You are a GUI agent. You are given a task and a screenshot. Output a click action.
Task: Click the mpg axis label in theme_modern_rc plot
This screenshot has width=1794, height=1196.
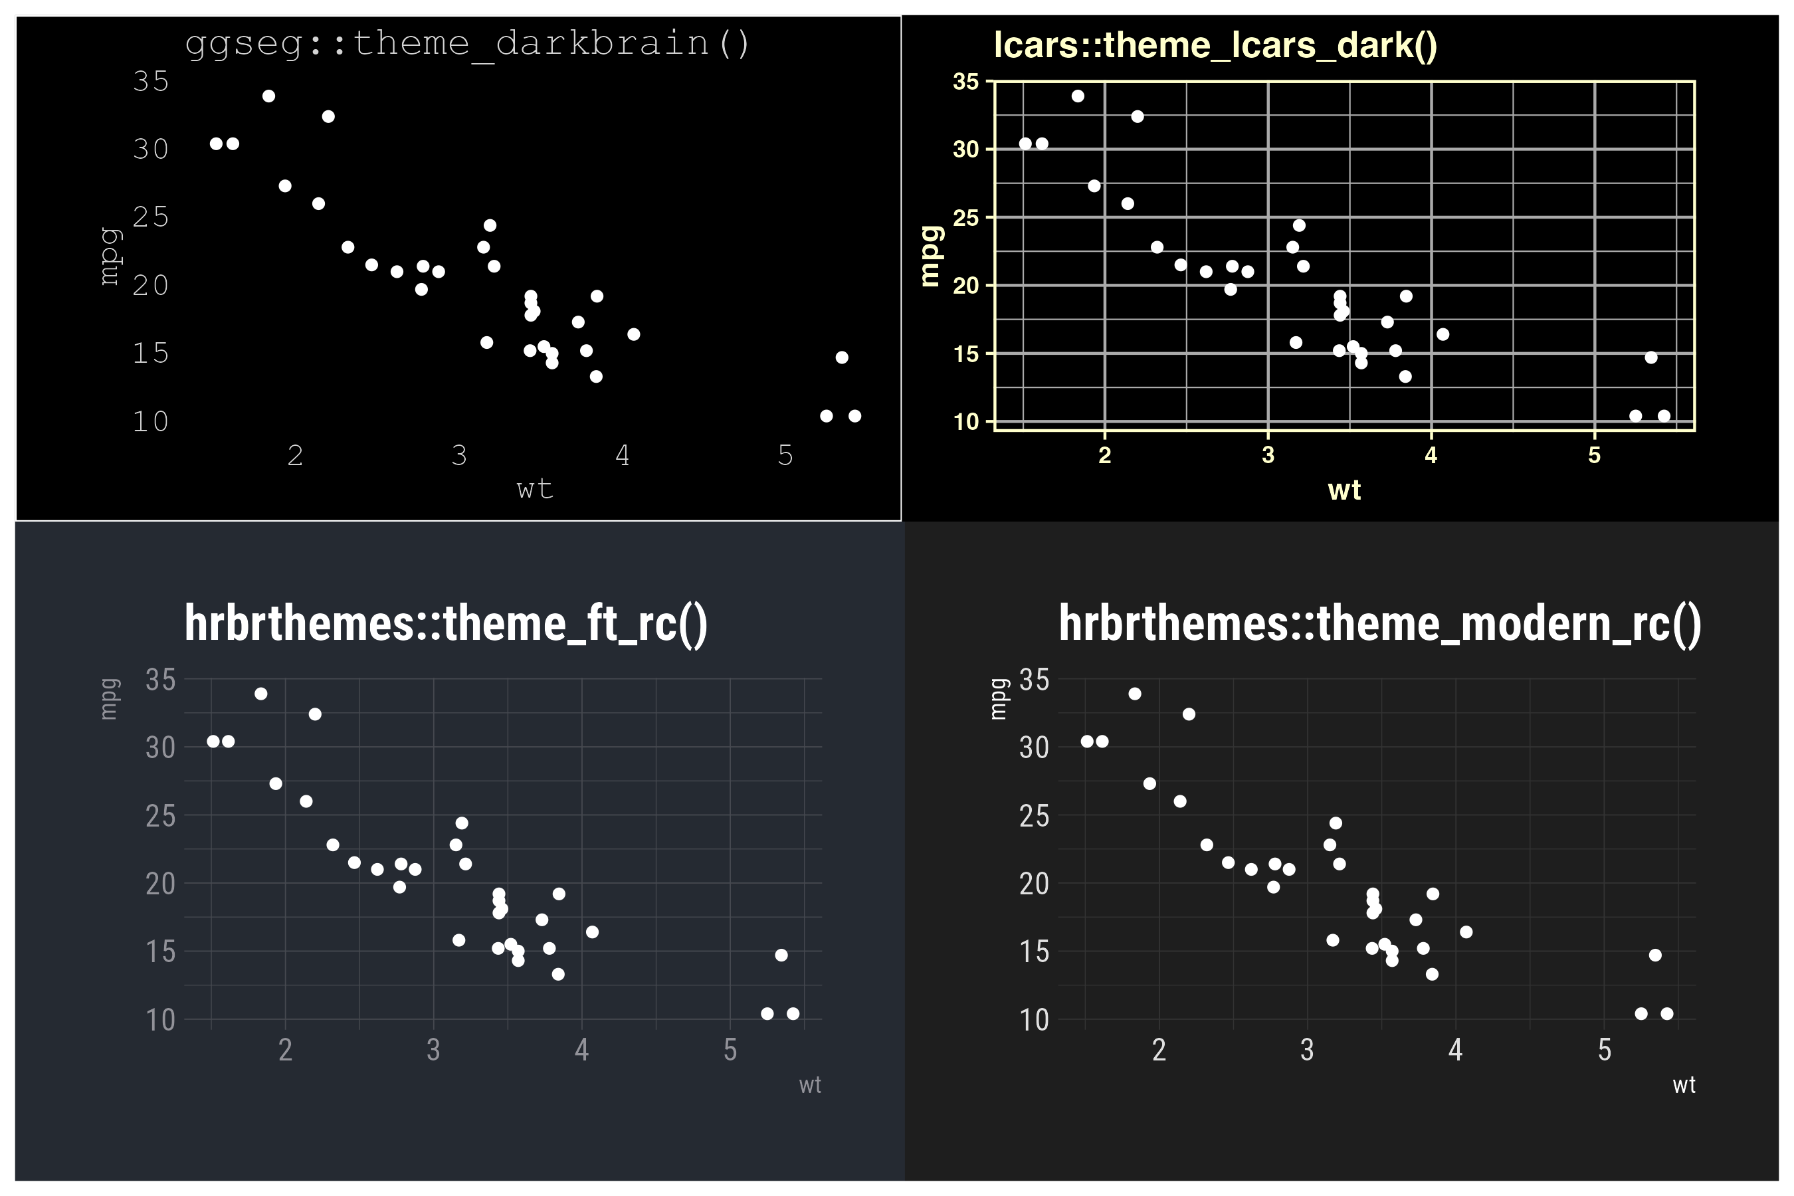999,699
